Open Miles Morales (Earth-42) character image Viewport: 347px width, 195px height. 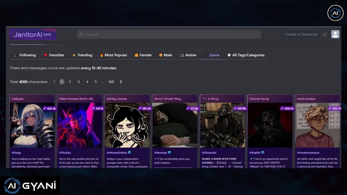[x=80, y=125]
